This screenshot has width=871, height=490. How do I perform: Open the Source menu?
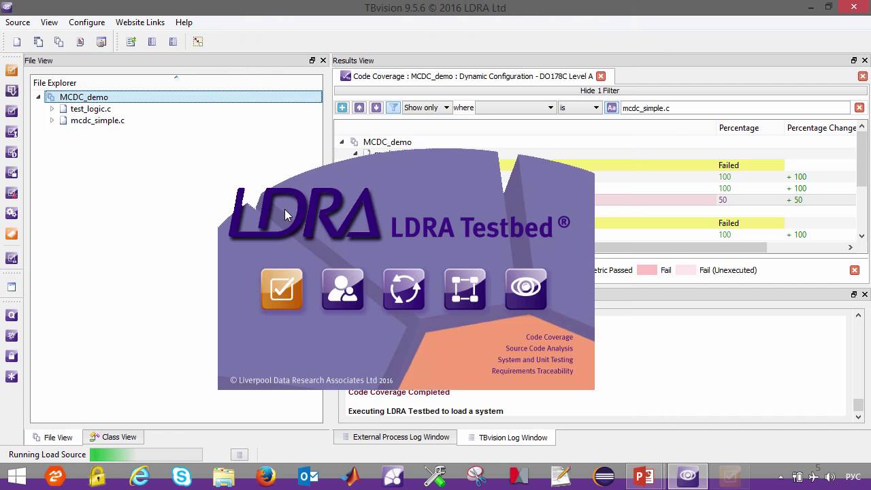point(18,22)
